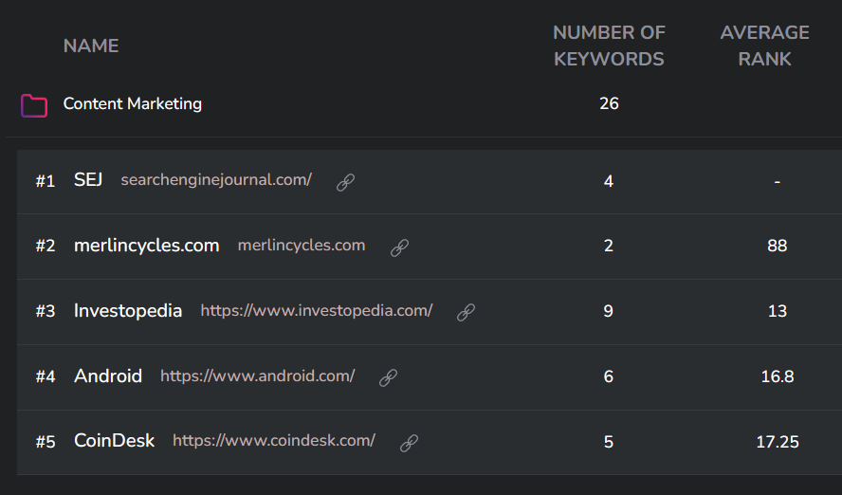
Task: Click average rank 13 in Investopedia row
Action: pyautogui.click(x=777, y=311)
